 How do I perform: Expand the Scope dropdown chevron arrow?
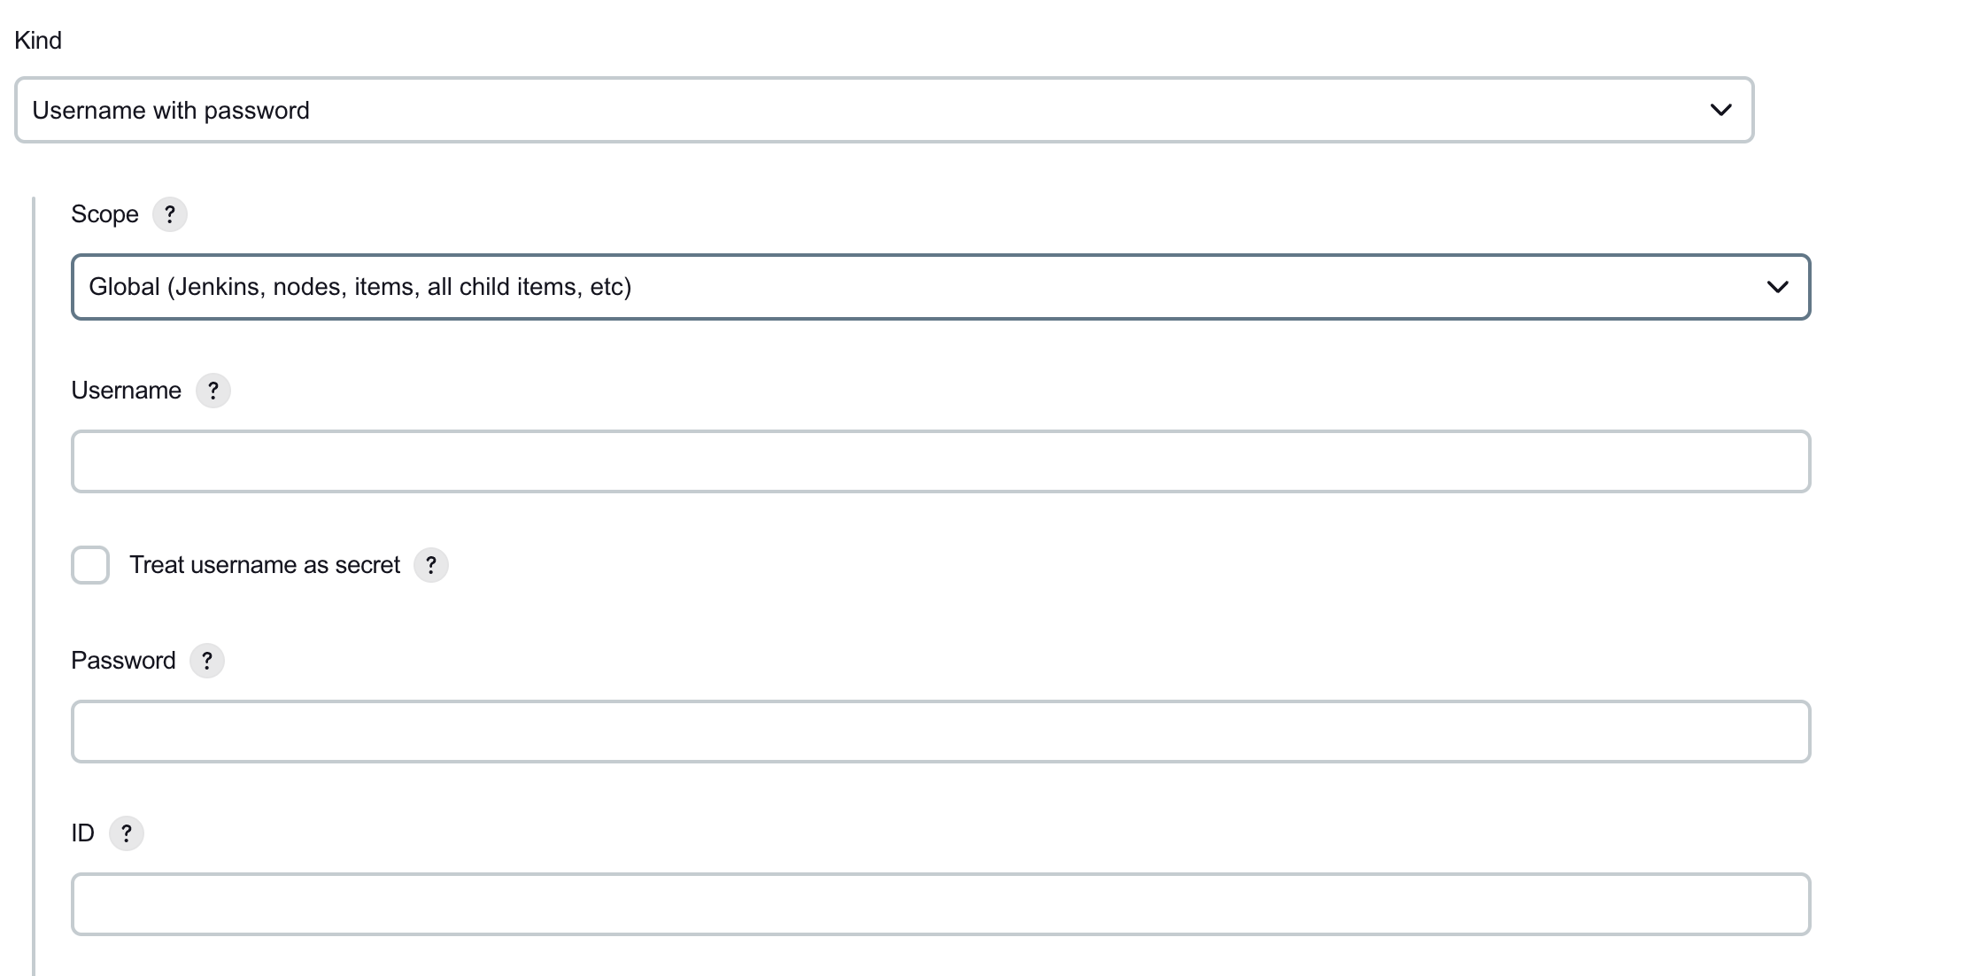pyautogui.click(x=1777, y=287)
